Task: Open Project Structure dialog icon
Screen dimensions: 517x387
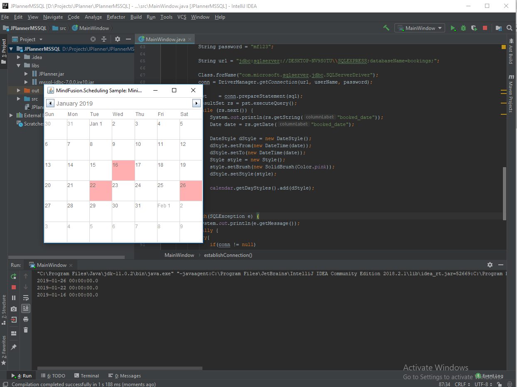Action: 499,28
